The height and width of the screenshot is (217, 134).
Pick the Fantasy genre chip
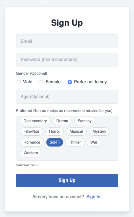tap(85, 121)
